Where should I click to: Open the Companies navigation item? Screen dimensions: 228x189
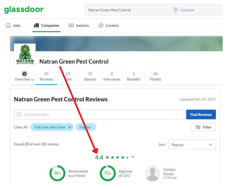(46, 25)
